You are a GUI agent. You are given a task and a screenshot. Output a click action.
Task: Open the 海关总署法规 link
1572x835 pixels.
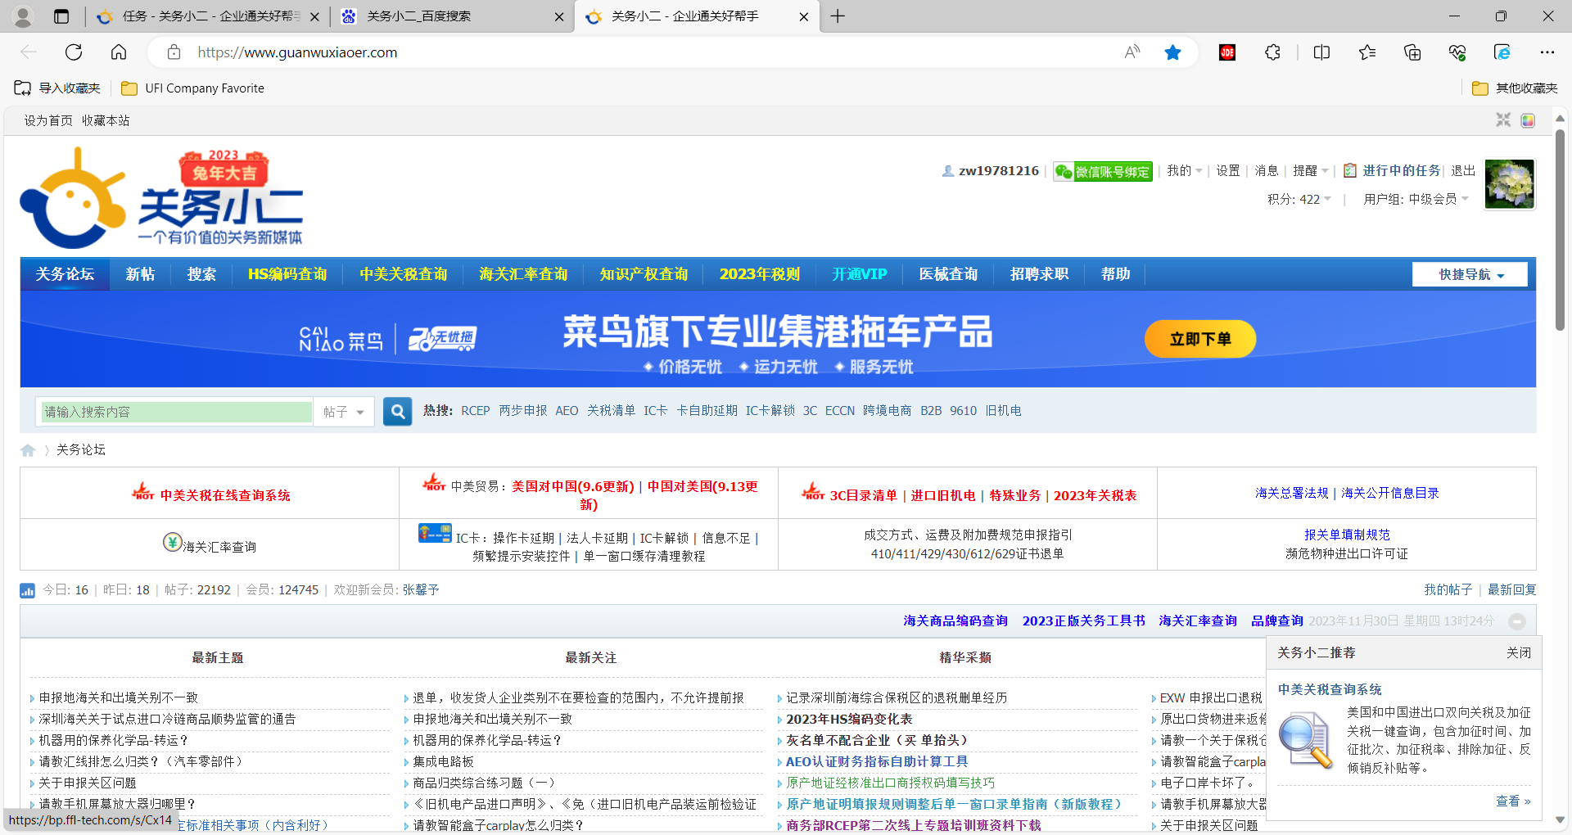coord(1291,493)
